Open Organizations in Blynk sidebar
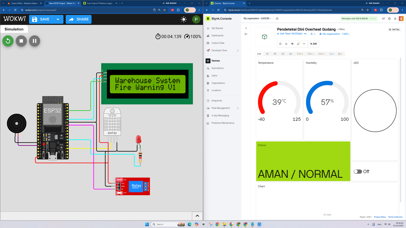 click(x=218, y=83)
